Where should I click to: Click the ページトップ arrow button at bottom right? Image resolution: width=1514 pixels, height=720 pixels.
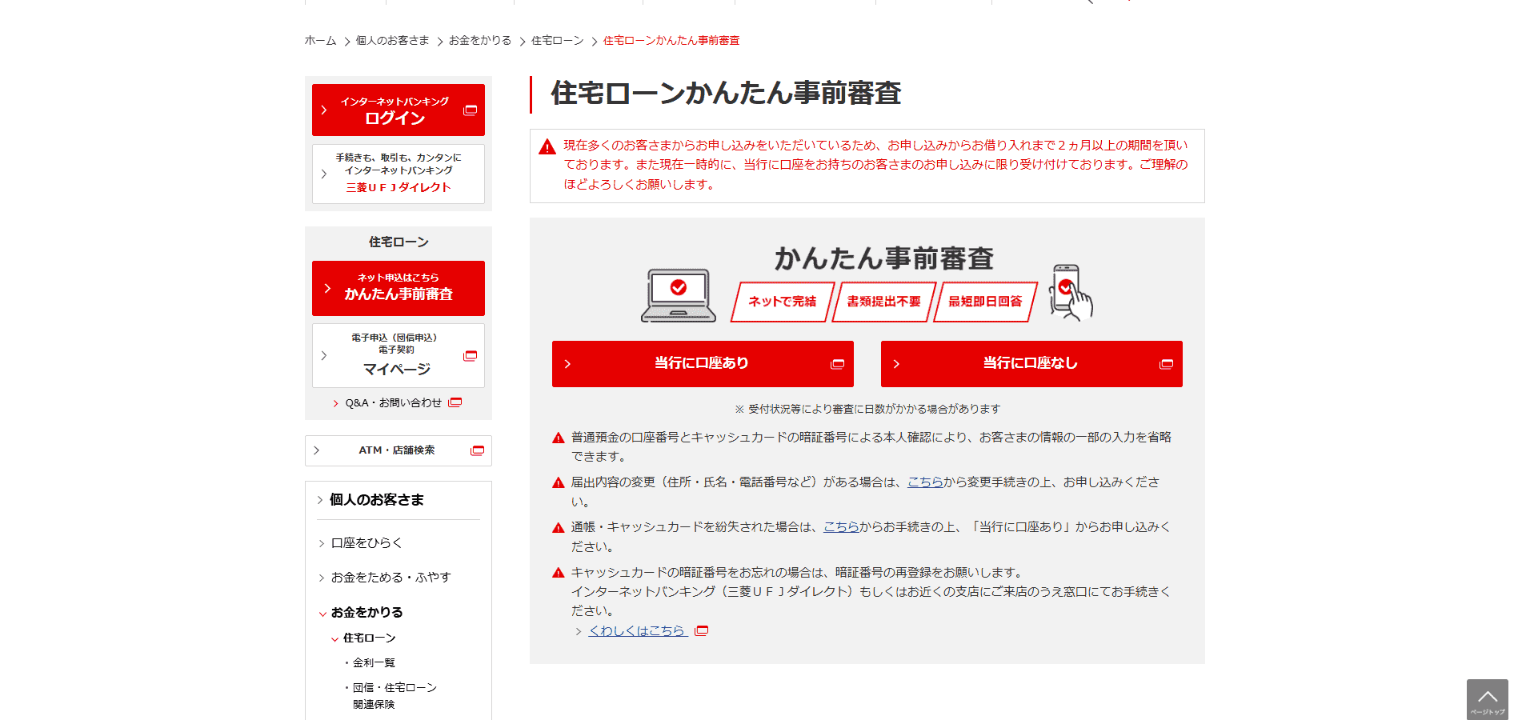click(1487, 698)
